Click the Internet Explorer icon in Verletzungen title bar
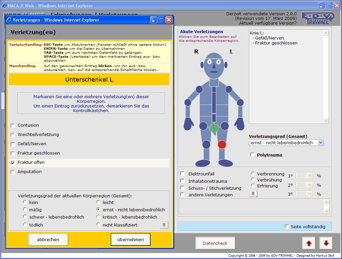Screen dimensions: 342x259 pos(9,20)
